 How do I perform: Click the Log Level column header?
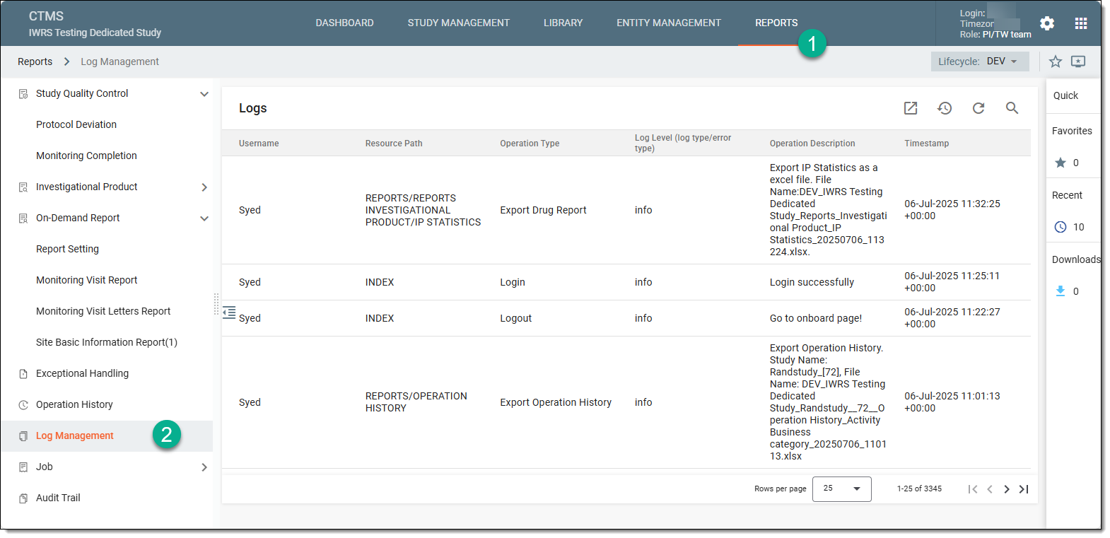click(x=683, y=143)
